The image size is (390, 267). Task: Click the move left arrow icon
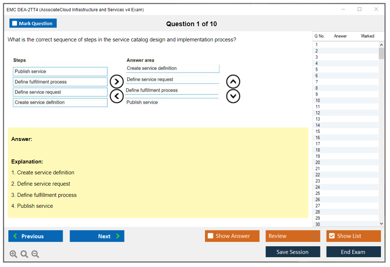(x=116, y=96)
